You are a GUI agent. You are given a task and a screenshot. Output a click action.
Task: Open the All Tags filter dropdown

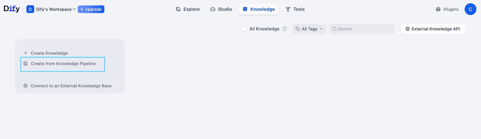coord(309,29)
